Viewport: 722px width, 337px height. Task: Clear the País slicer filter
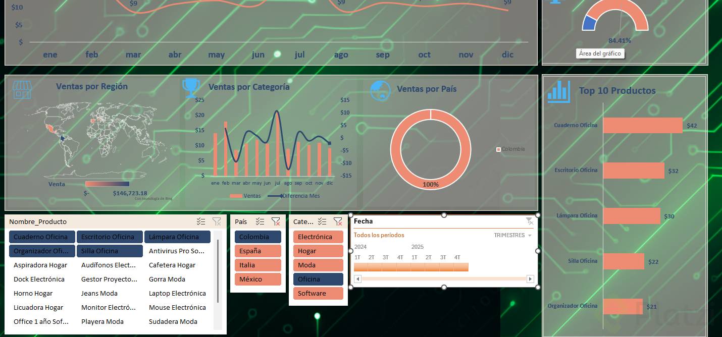tap(276, 221)
